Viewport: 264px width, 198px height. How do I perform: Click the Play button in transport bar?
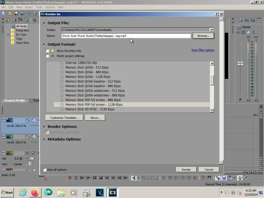click(88, 178)
